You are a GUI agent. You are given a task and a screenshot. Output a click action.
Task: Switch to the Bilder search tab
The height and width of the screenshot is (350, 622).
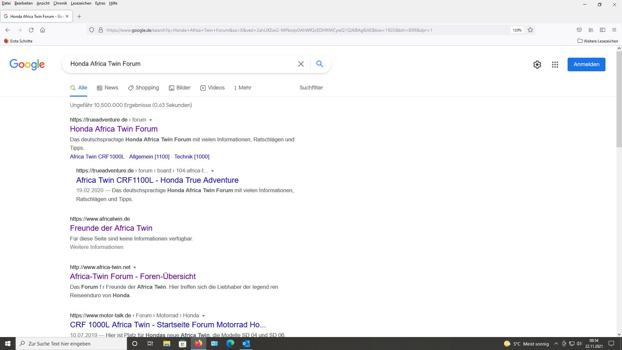pyautogui.click(x=180, y=88)
